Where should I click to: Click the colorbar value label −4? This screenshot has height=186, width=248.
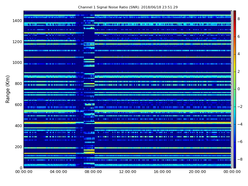(x=240, y=124)
